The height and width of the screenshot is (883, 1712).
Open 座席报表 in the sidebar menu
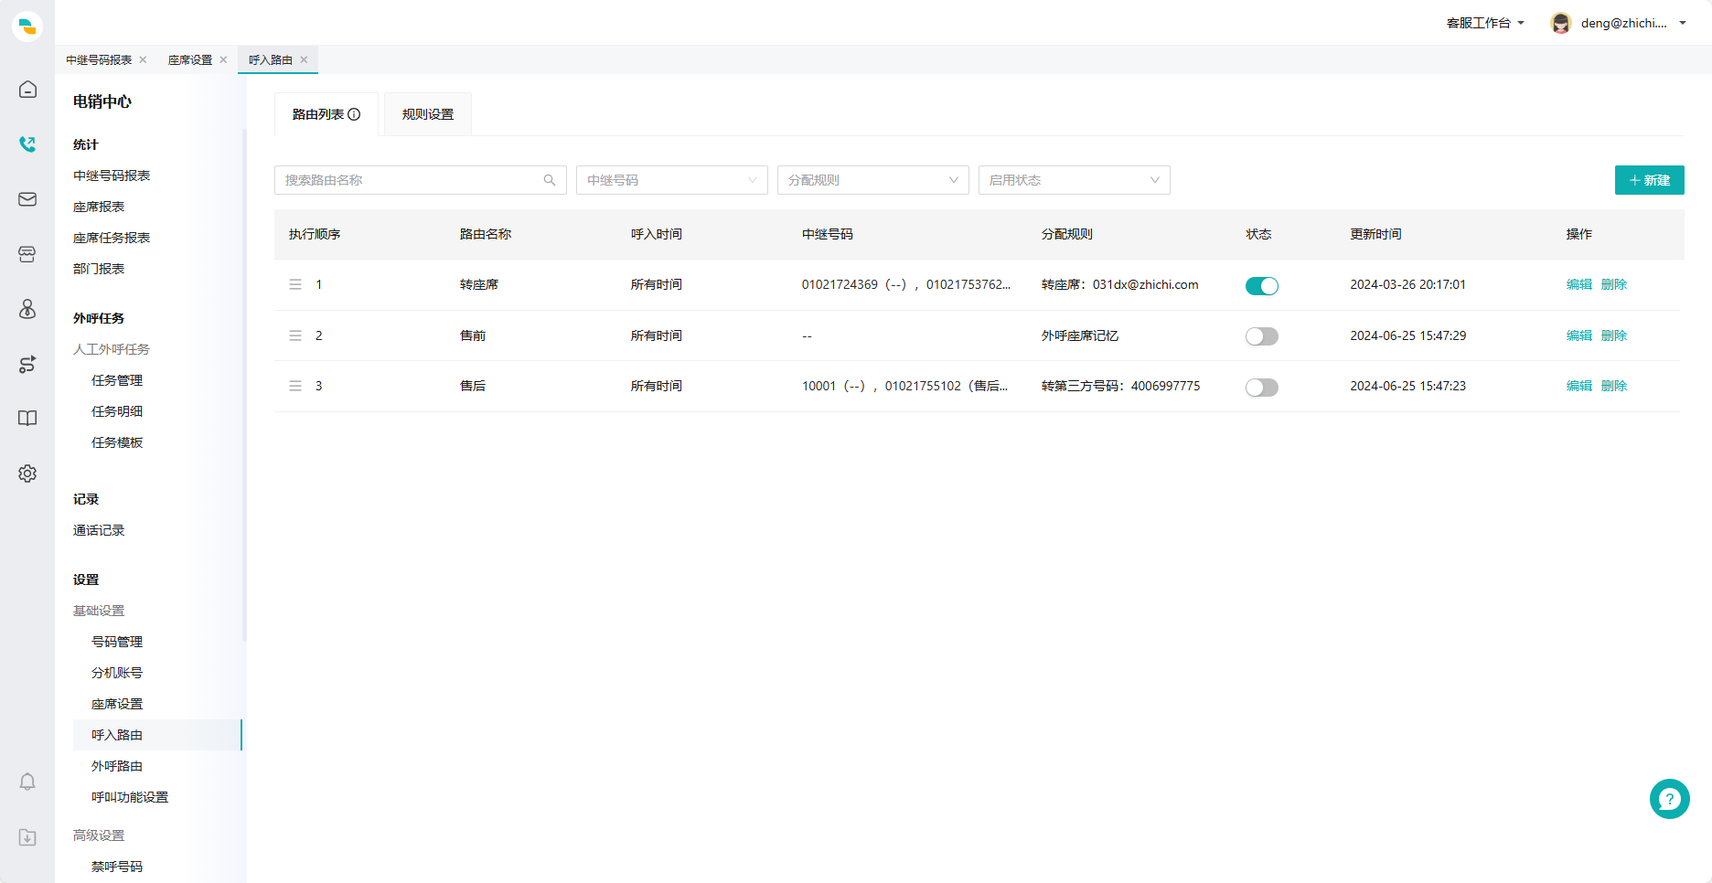[x=99, y=207]
